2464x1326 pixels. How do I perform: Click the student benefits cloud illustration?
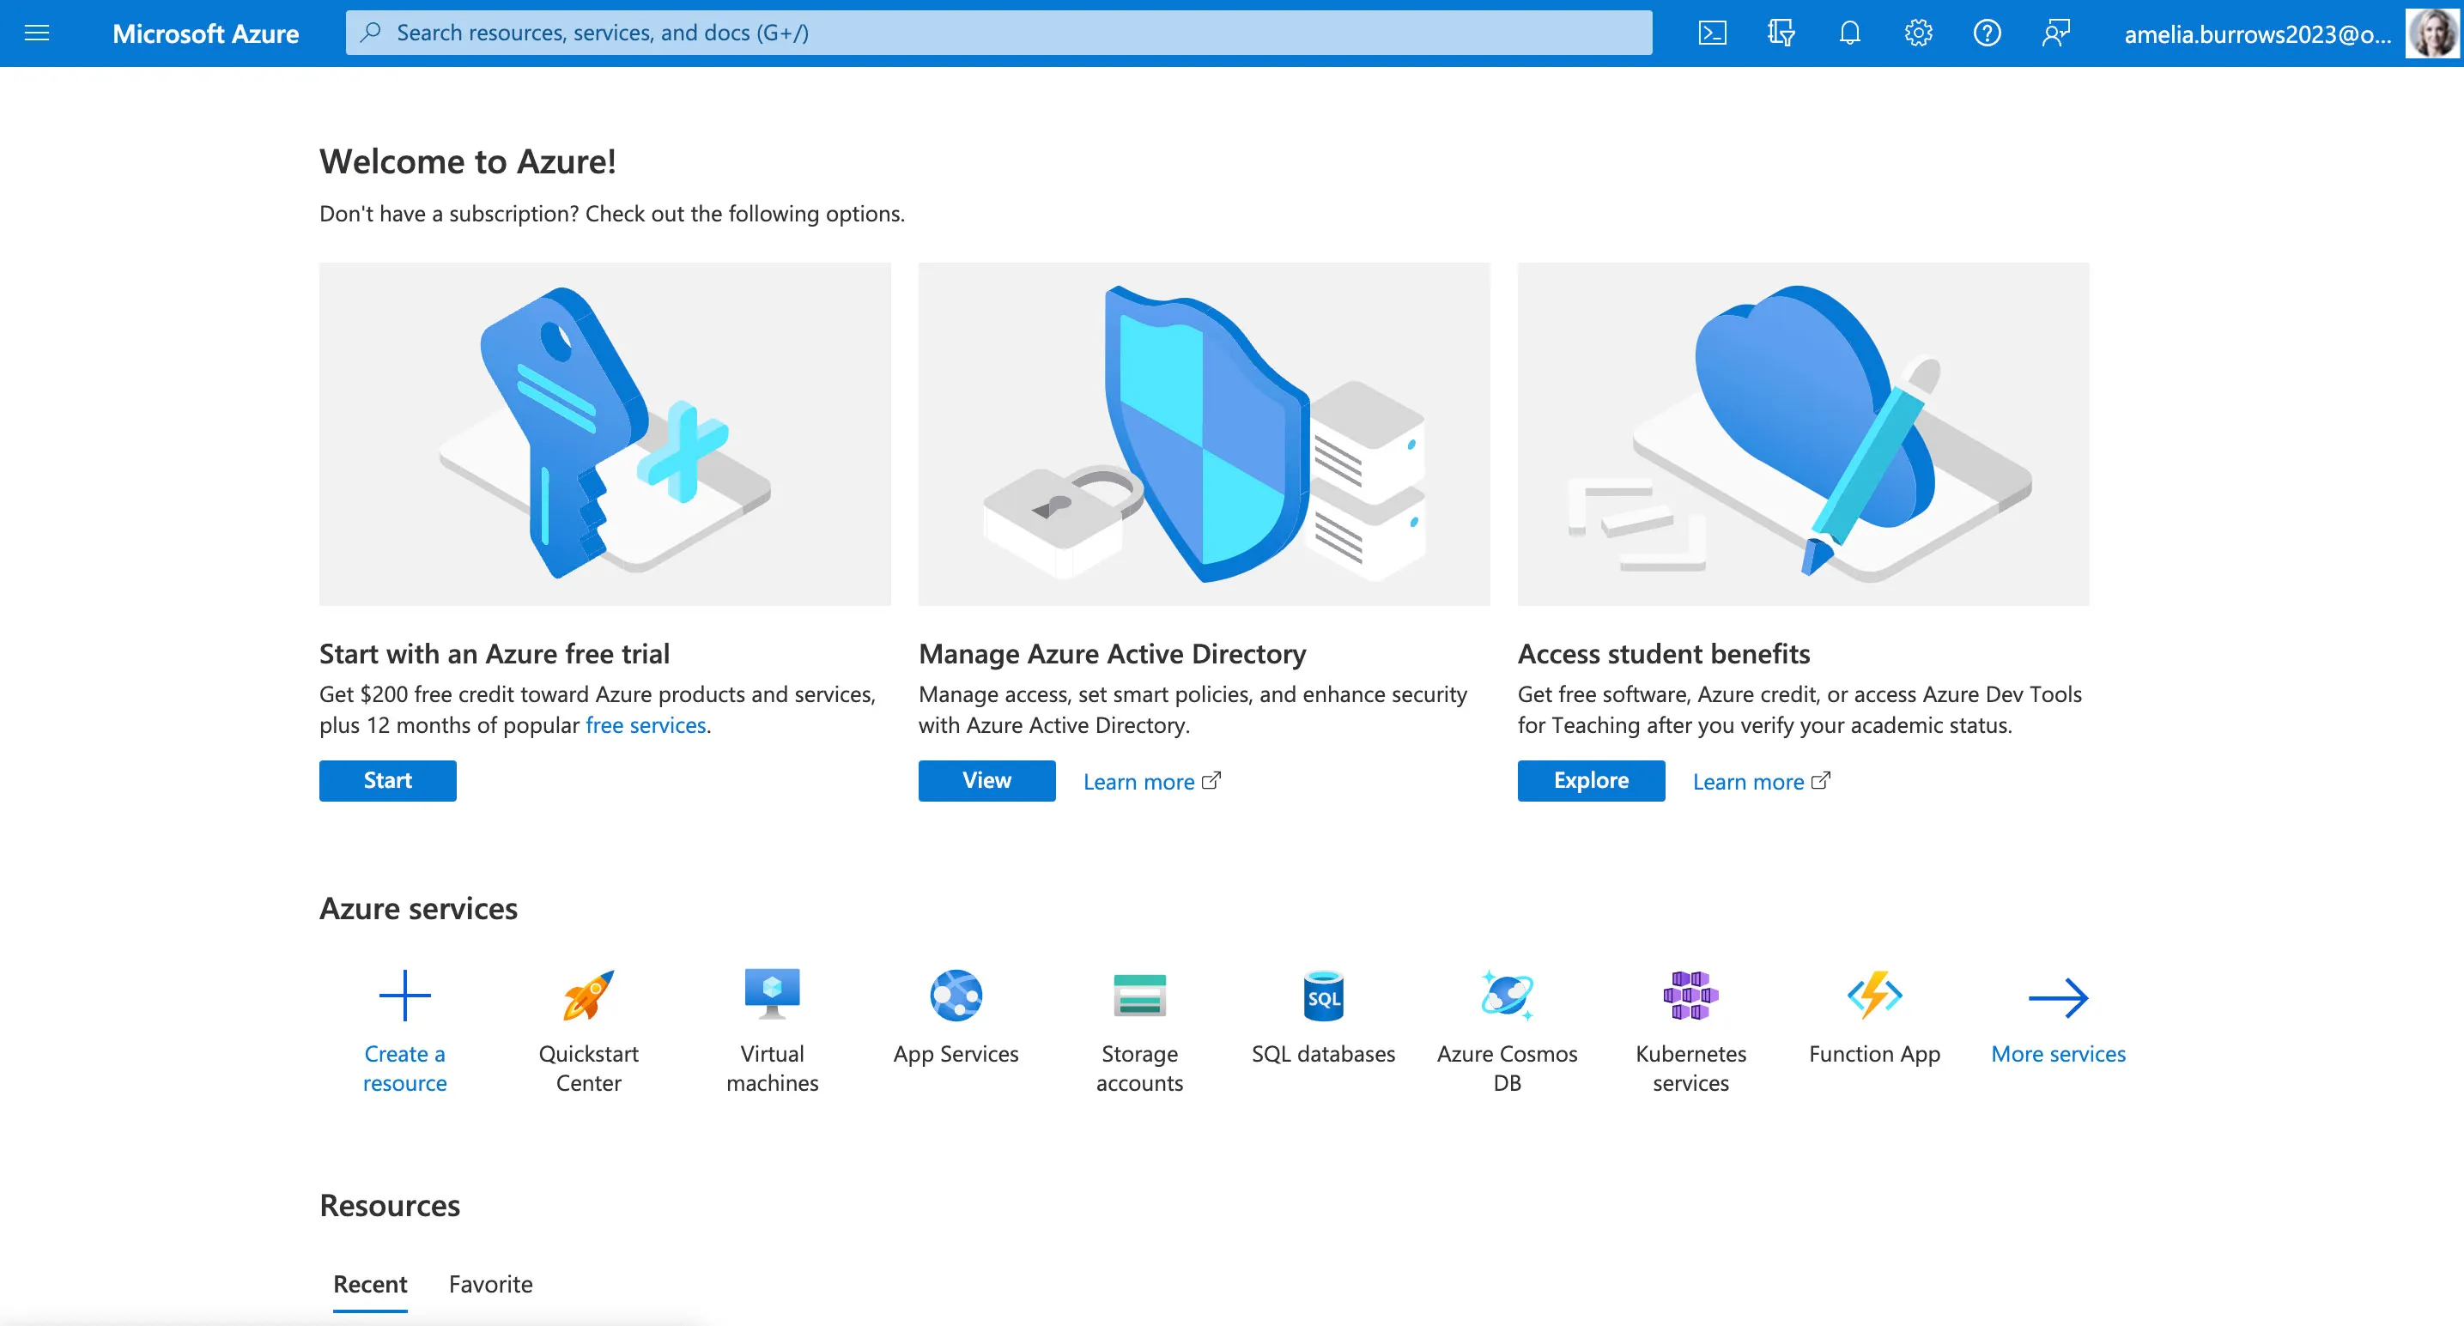point(1803,433)
